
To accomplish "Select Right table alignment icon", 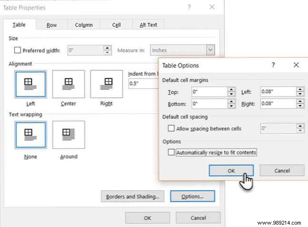I will (x=107, y=84).
